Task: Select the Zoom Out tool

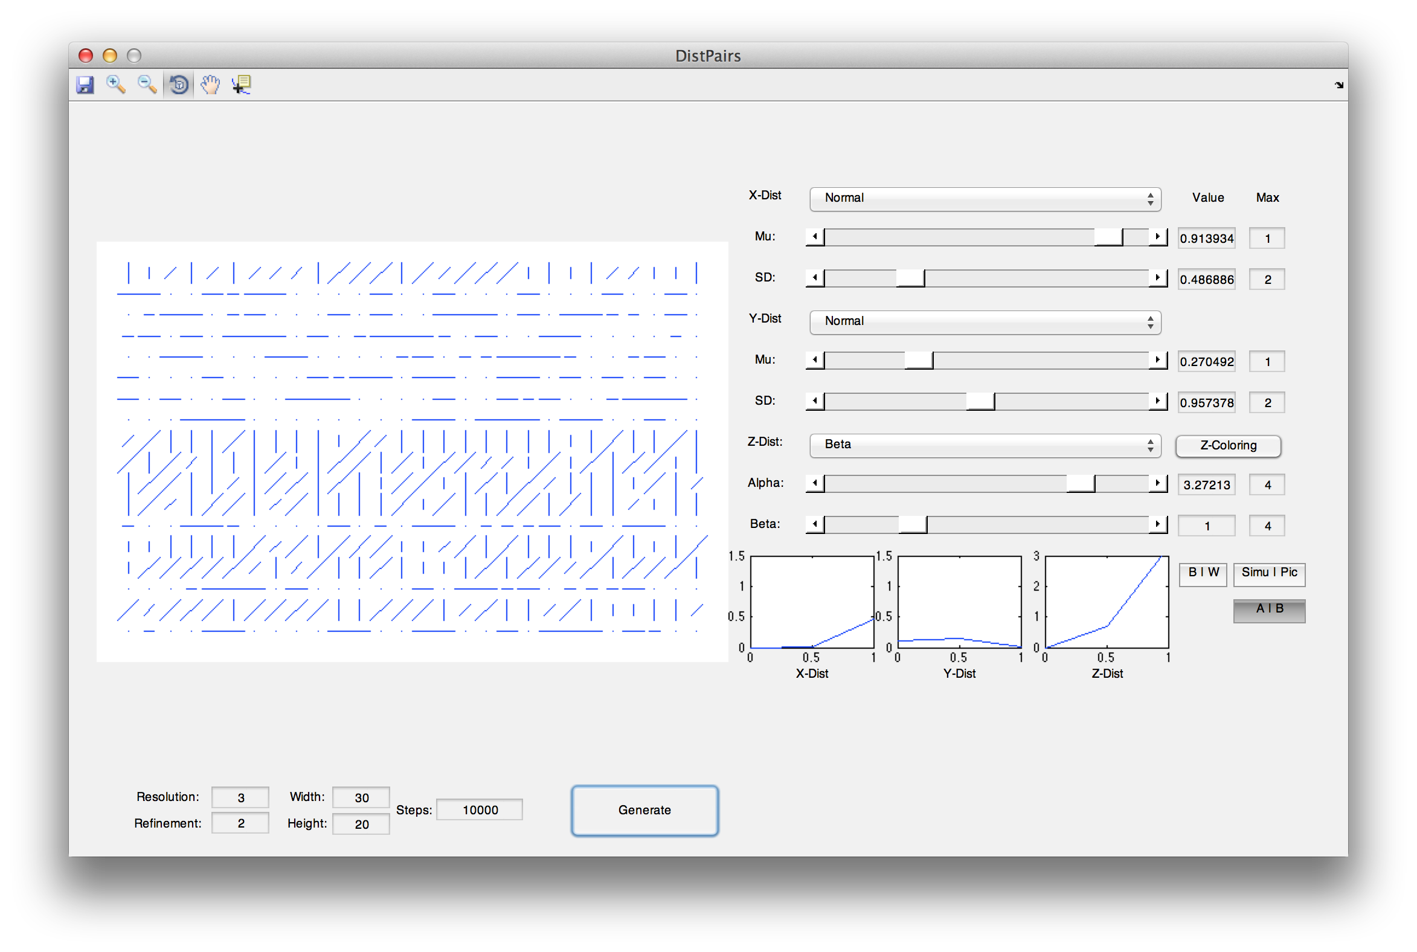Action: [147, 85]
